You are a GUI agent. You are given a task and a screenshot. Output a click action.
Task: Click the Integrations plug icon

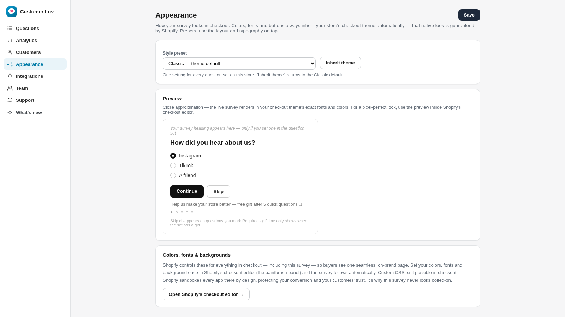pos(10,76)
